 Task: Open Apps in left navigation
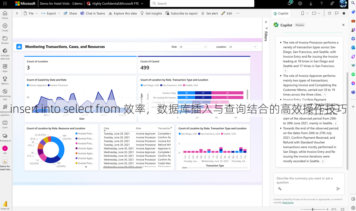pos(5,68)
